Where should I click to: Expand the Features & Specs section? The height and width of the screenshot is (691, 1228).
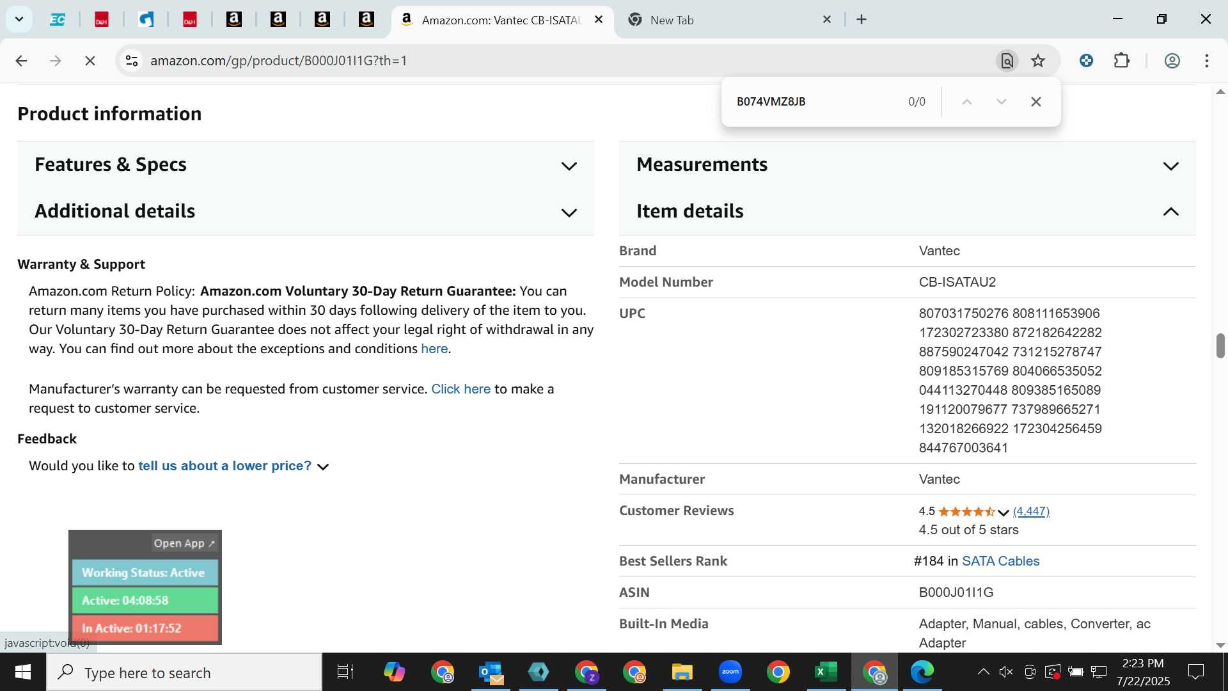click(306, 165)
